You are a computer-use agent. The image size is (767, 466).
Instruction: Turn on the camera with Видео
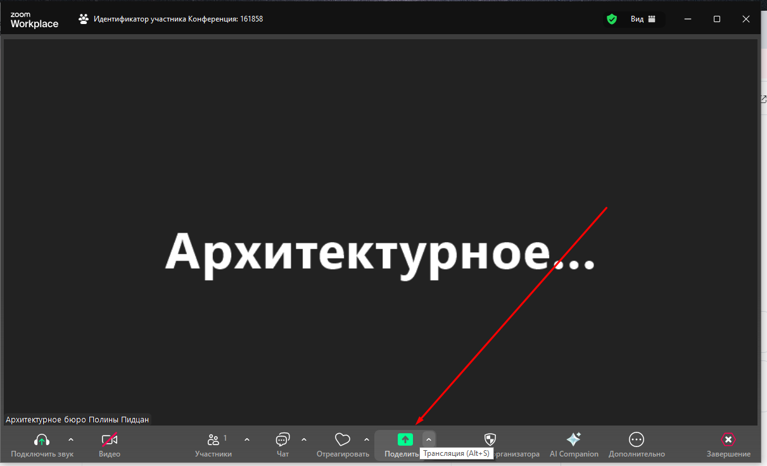110,439
